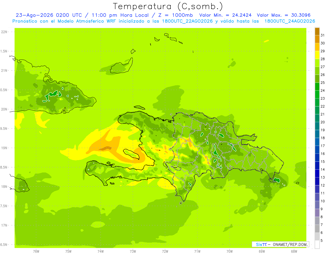
Task: Click the legend value 15
Action: [x=323, y=162]
